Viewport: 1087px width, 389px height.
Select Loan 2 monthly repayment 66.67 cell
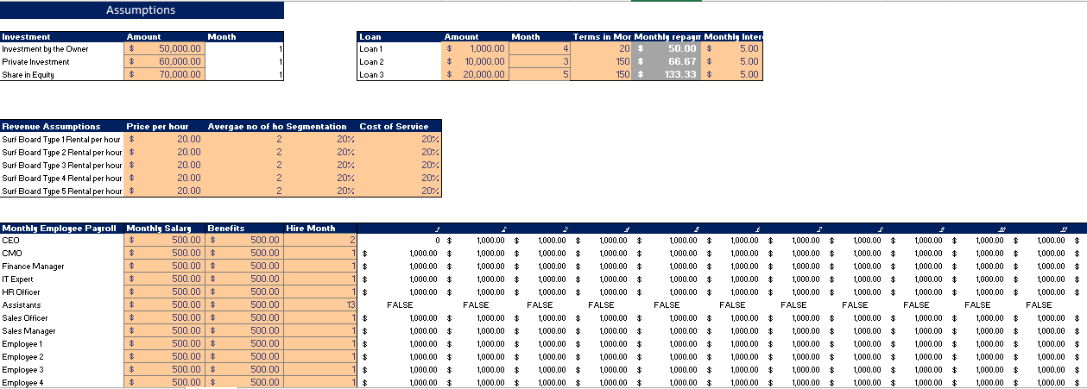668,62
